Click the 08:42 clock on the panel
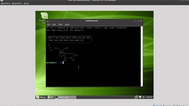This screenshot has width=189, height=106. click(x=149, y=97)
